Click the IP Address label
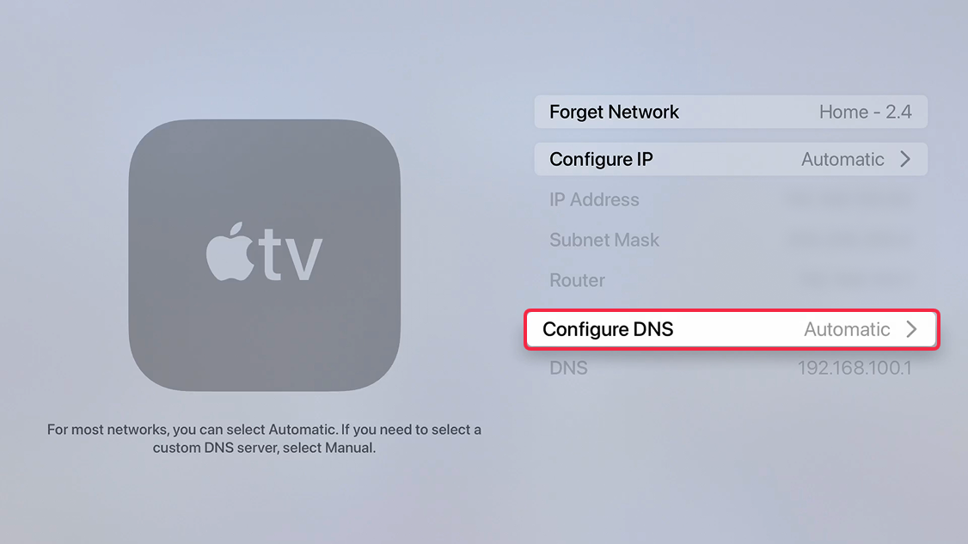Screen dimensions: 968x544 594,199
